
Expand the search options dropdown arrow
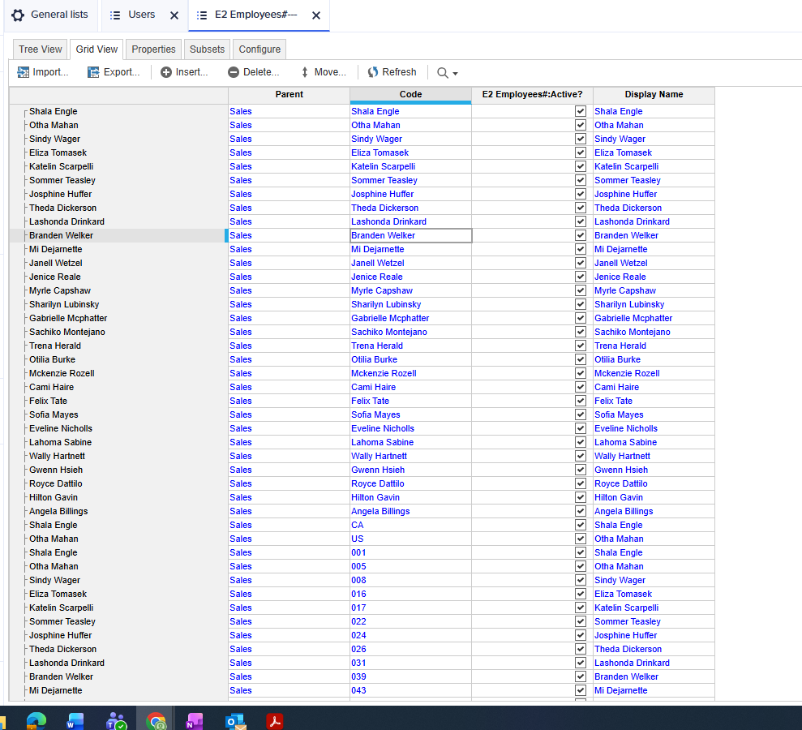(455, 74)
